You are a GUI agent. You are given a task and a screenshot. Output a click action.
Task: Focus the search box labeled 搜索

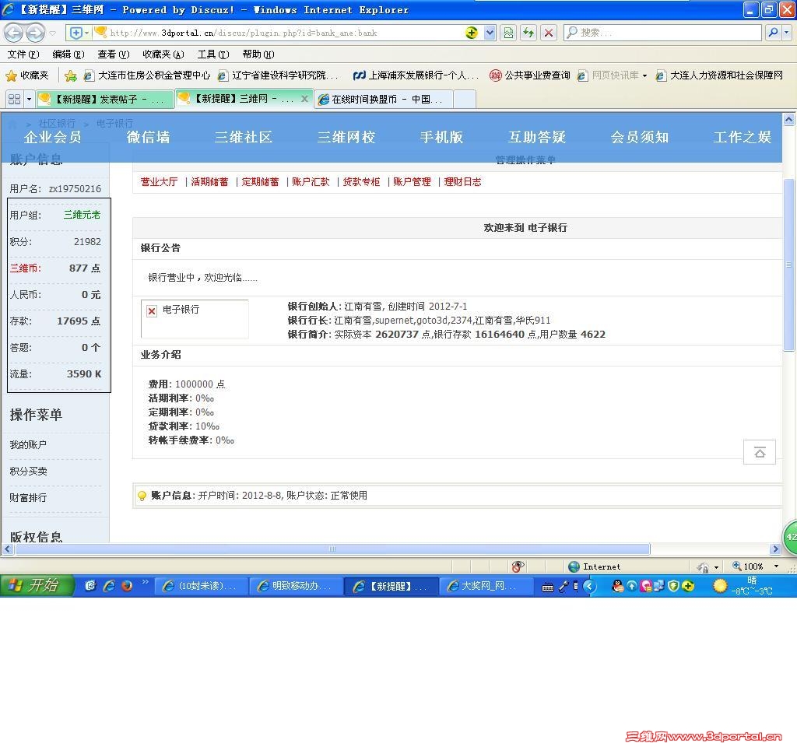coord(662,33)
